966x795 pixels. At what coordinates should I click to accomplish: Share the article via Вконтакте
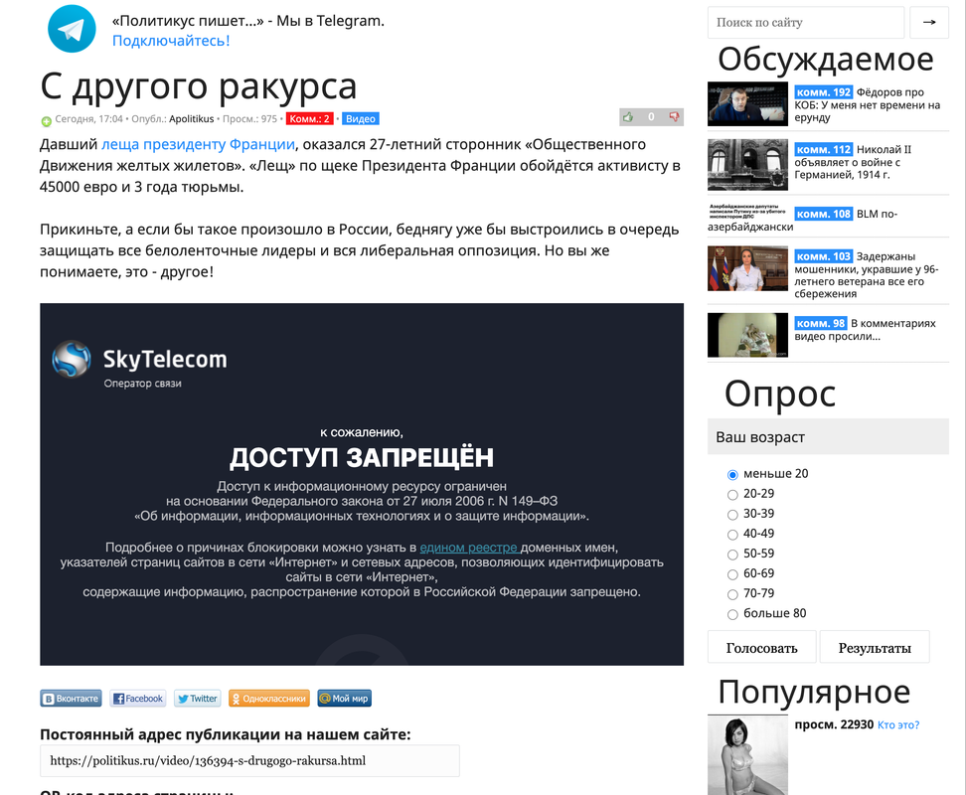click(72, 699)
